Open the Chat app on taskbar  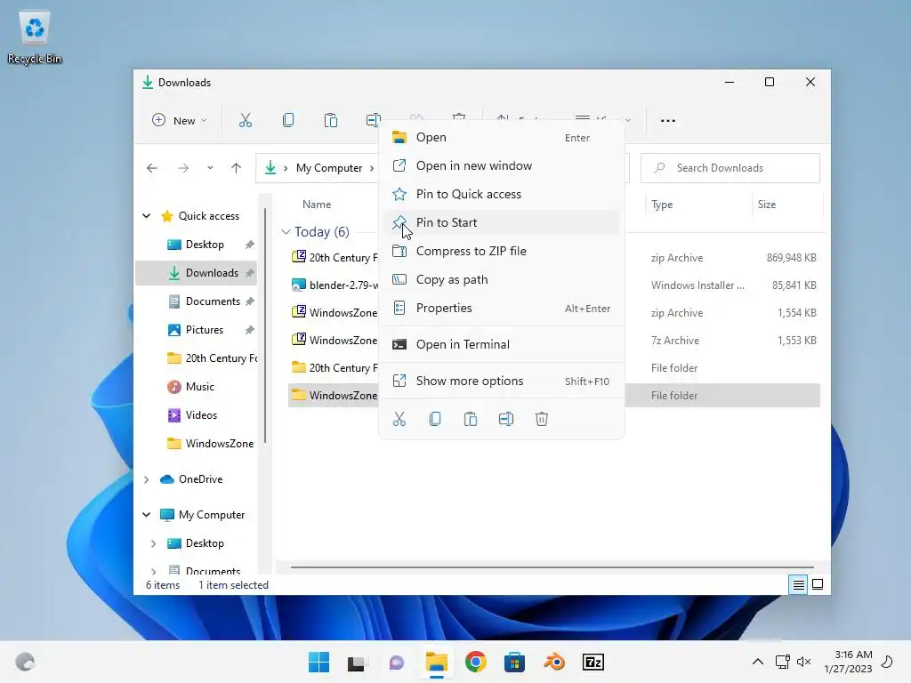pos(397,662)
